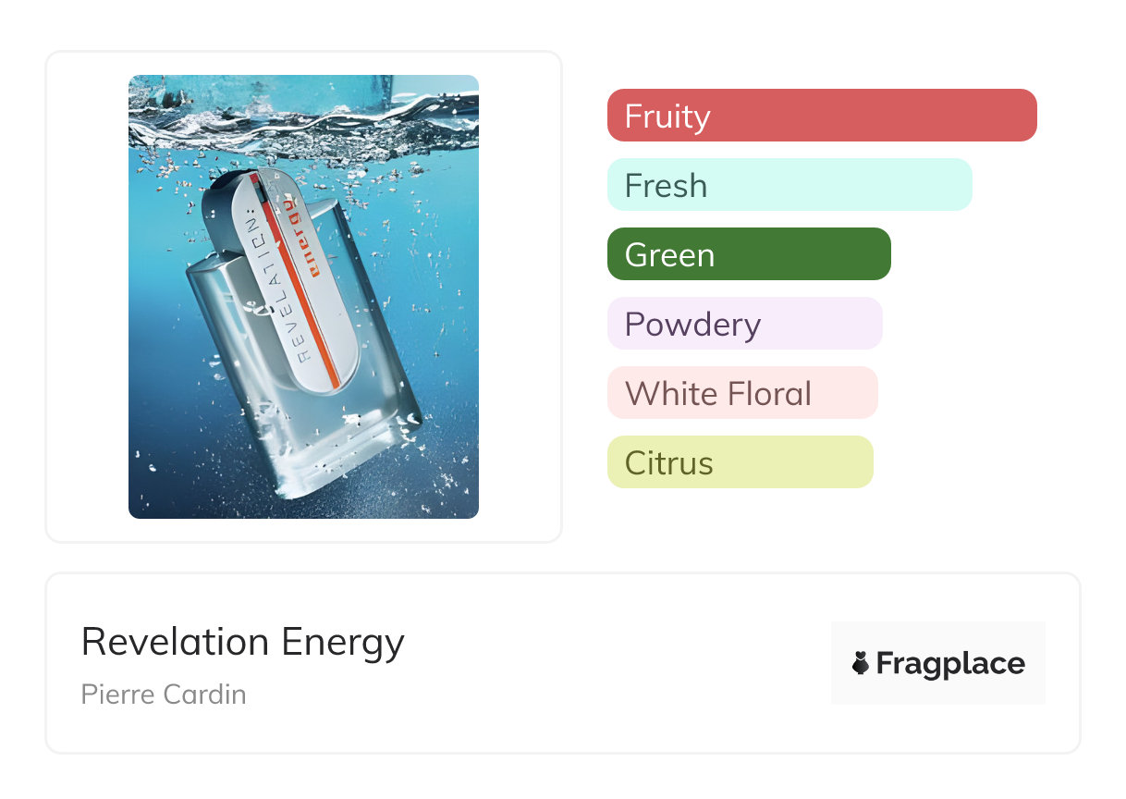The height and width of the screenshot is (799, 1126).
Task: Open the Pierre Cardin brand link
Action: point(164,694)
